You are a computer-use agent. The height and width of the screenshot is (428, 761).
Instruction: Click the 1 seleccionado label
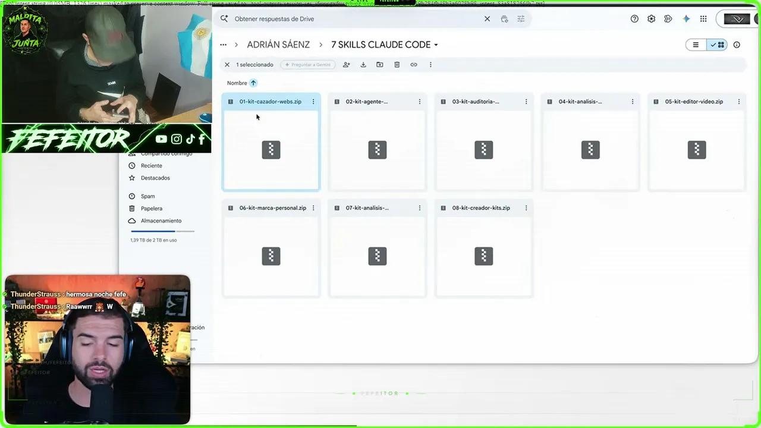(254, 65)
